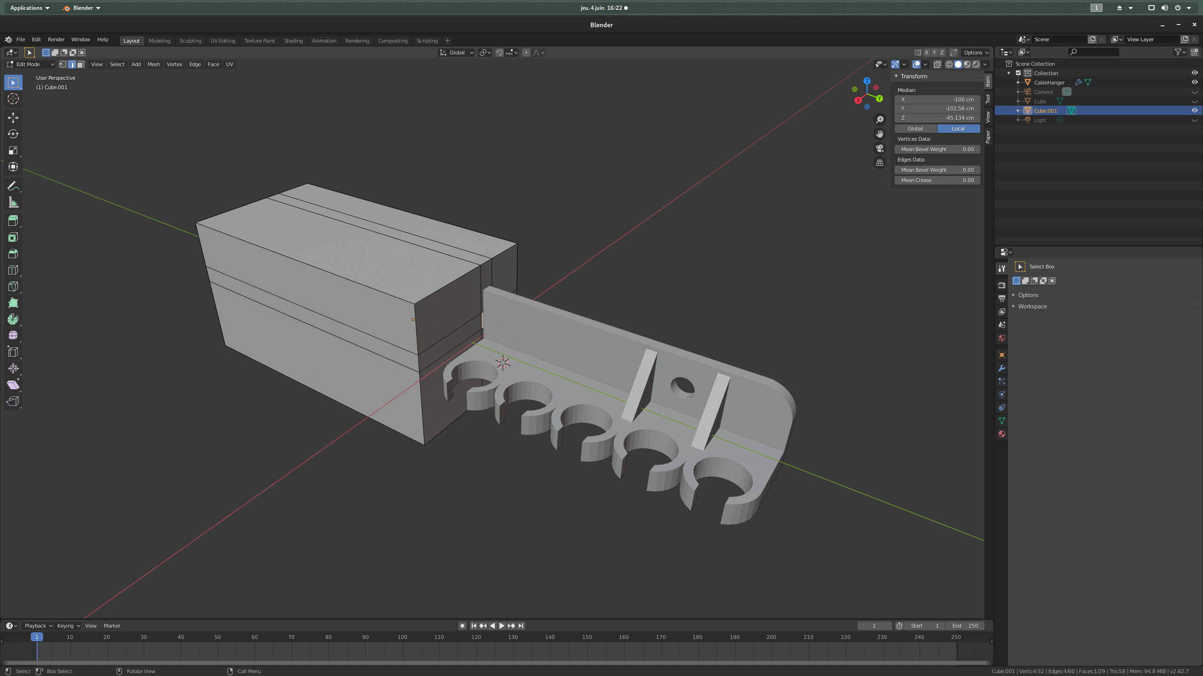Uncheck the Collection checkbox in outliner
Image resolution: width=1203 pixels, height=676 pixels.
pyautogui.click(x=1018, y=73)
